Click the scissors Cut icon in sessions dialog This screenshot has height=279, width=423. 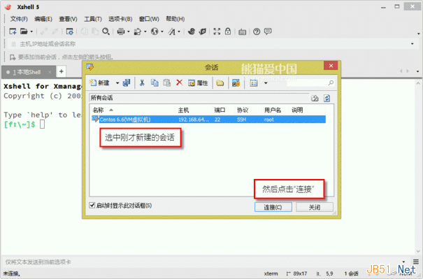[142, 83]
